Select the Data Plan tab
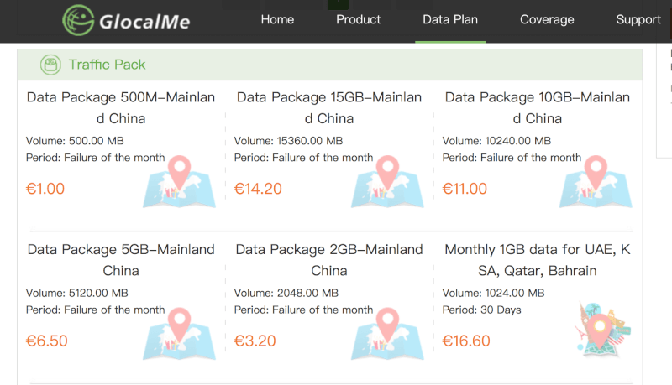The width and height of the screenshot is (672, 385). [450, 19]
